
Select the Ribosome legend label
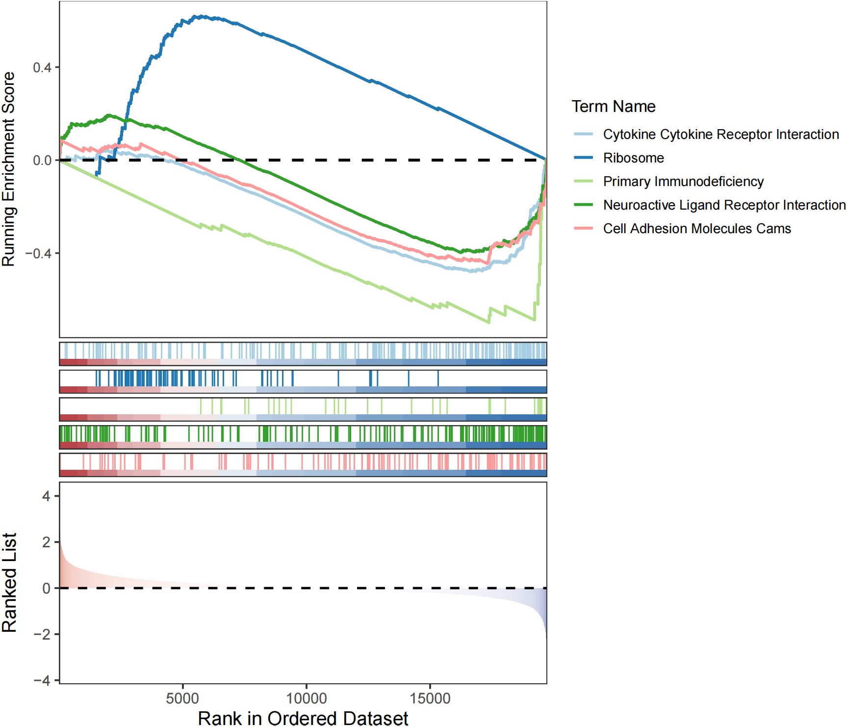click(x=633, y=158)
